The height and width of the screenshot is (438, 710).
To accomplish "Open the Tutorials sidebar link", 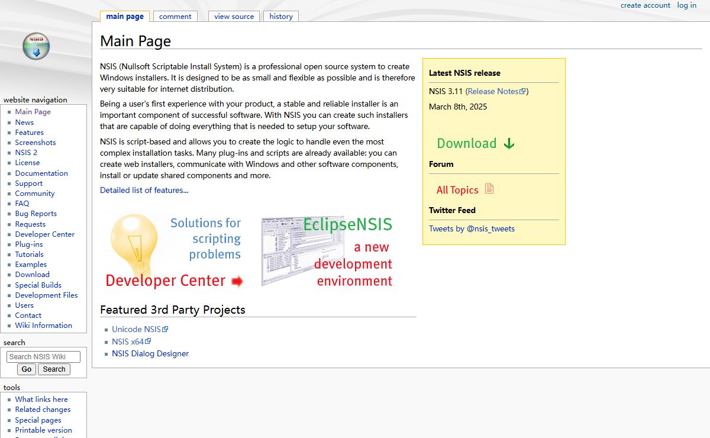I will pyautogui.click(x=30, y=255).
